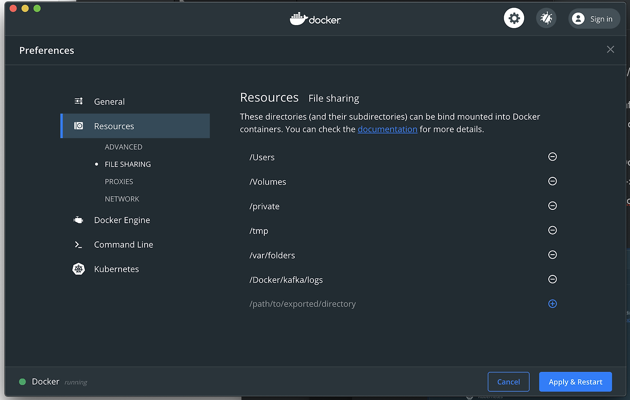Screen dimensions: 630x400
Task: Click the Docker whale logo
Action: pos(315,19)
